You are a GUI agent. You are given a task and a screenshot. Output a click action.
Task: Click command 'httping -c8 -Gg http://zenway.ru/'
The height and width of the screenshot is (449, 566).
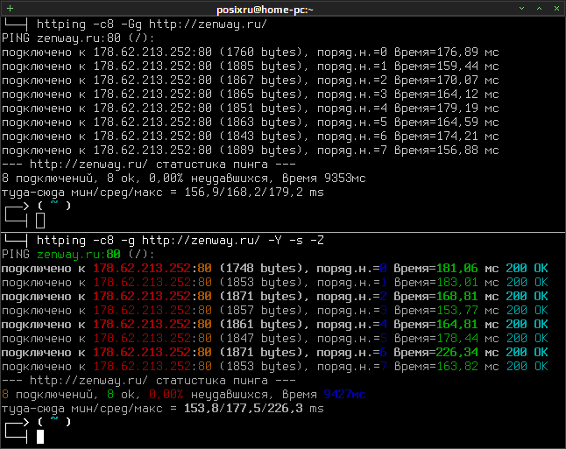152,25
